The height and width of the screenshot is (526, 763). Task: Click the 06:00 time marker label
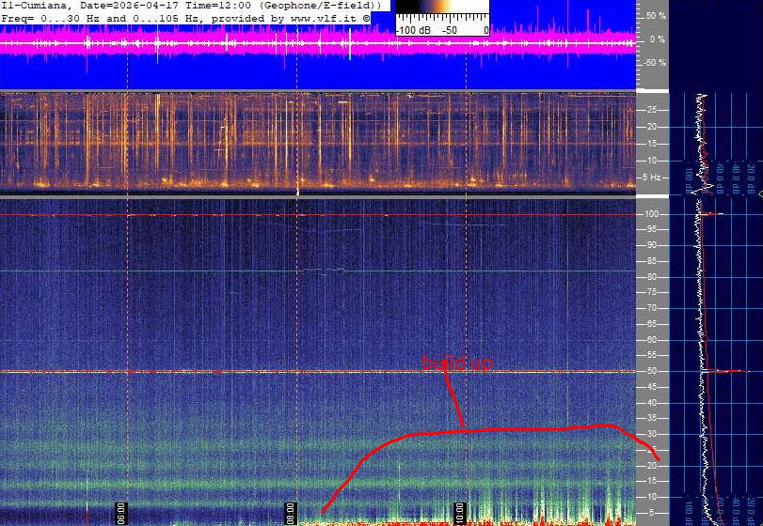[121, 513]
